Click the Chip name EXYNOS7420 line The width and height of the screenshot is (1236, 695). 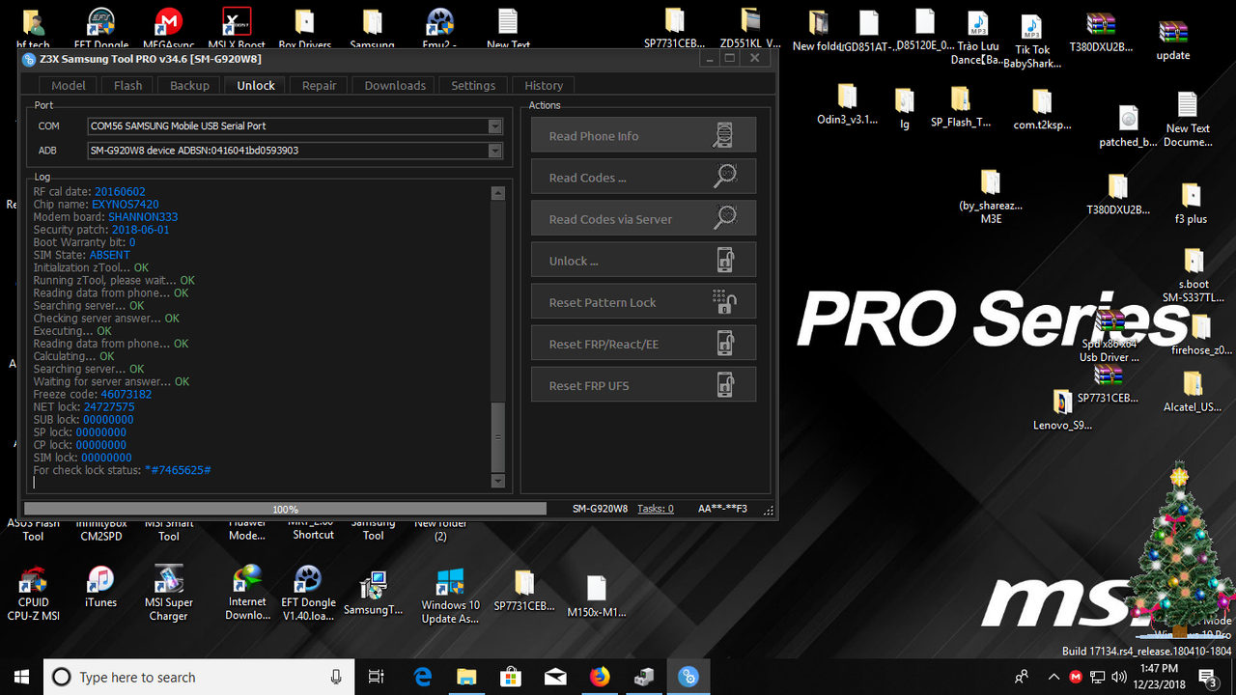(96, 205)
